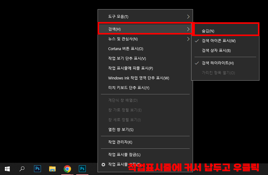Open the first Photoshop taskbar icon next to search

click(x=38, y=169)
